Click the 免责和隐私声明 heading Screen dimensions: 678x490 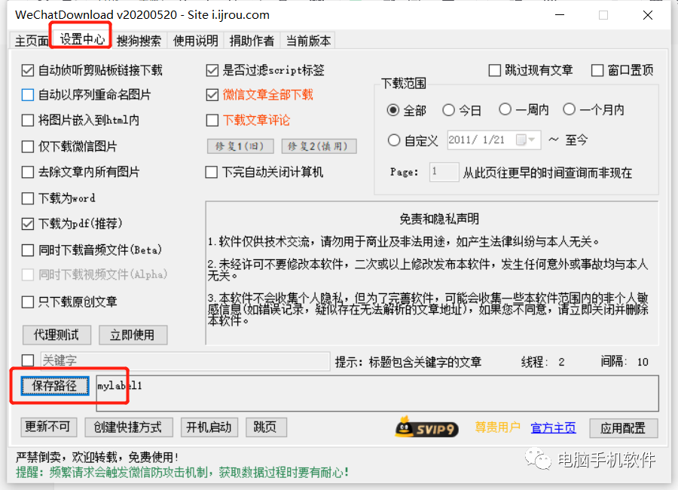439,219
